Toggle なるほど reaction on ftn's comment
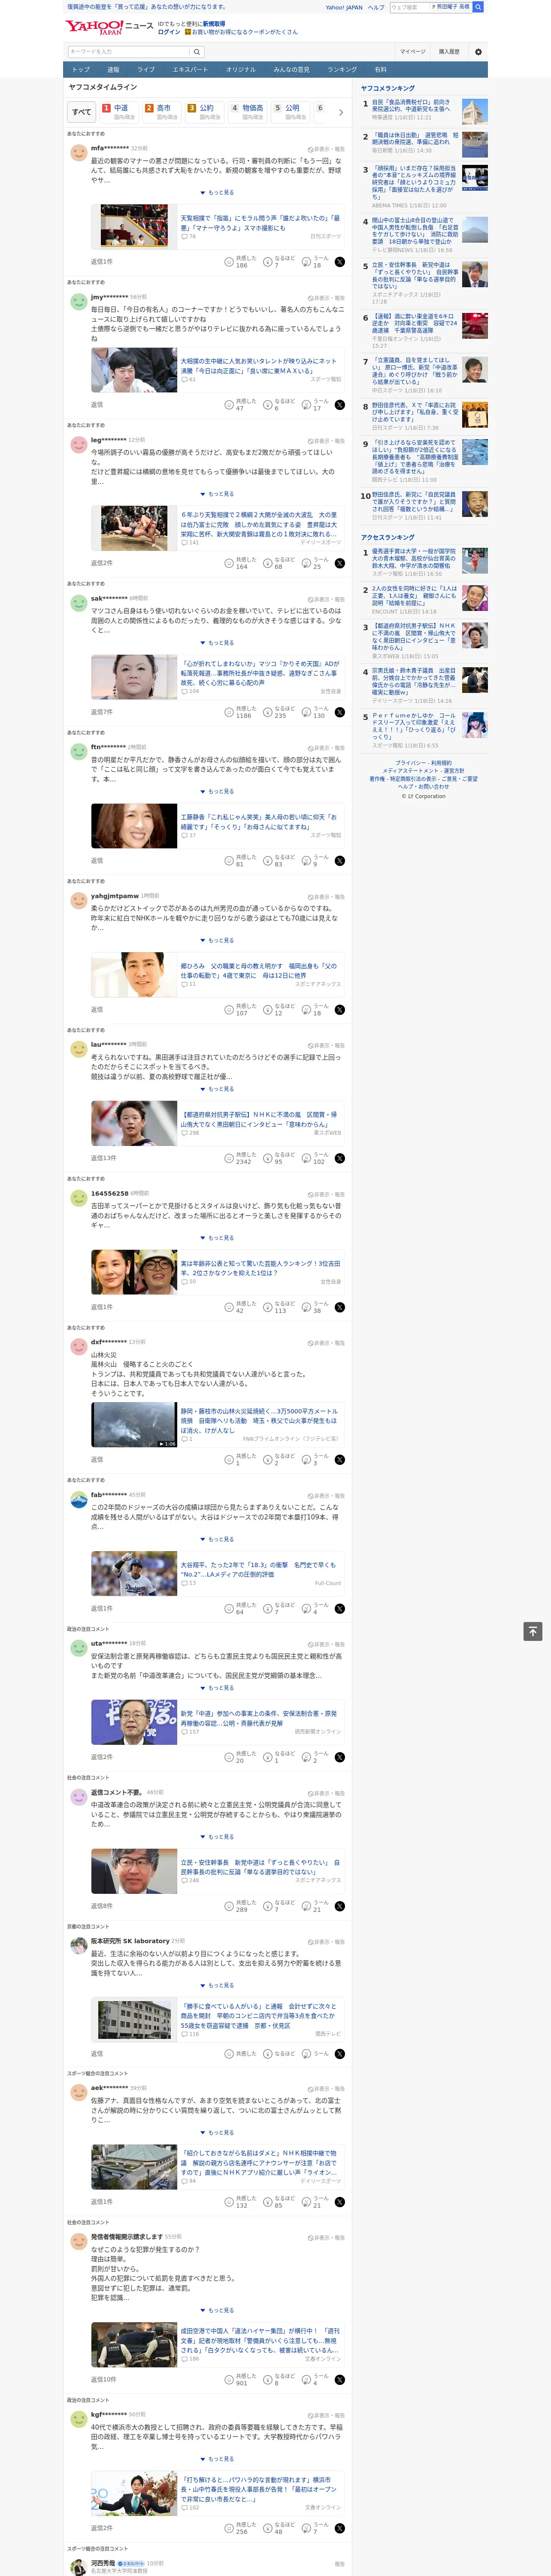The width and height of the screenshot is (551, 2576). pyautogui.click(x=280, y=861)
